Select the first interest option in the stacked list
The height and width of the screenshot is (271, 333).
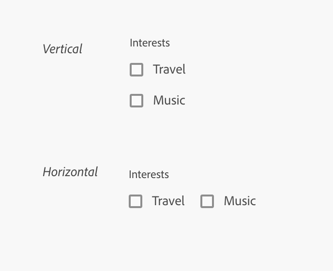[136, 70]
